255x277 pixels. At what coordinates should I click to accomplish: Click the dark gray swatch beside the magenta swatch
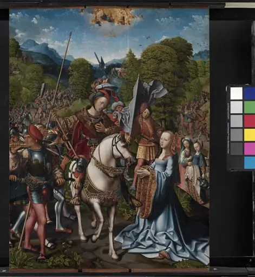point(236,149)
